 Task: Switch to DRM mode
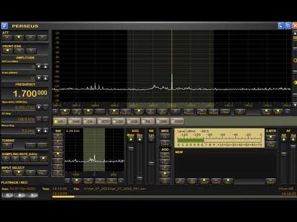pos(162,121)
